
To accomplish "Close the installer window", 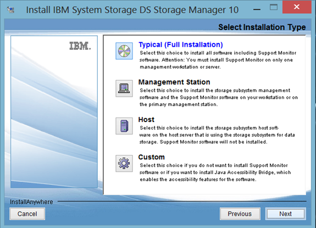I will point(297,7).
